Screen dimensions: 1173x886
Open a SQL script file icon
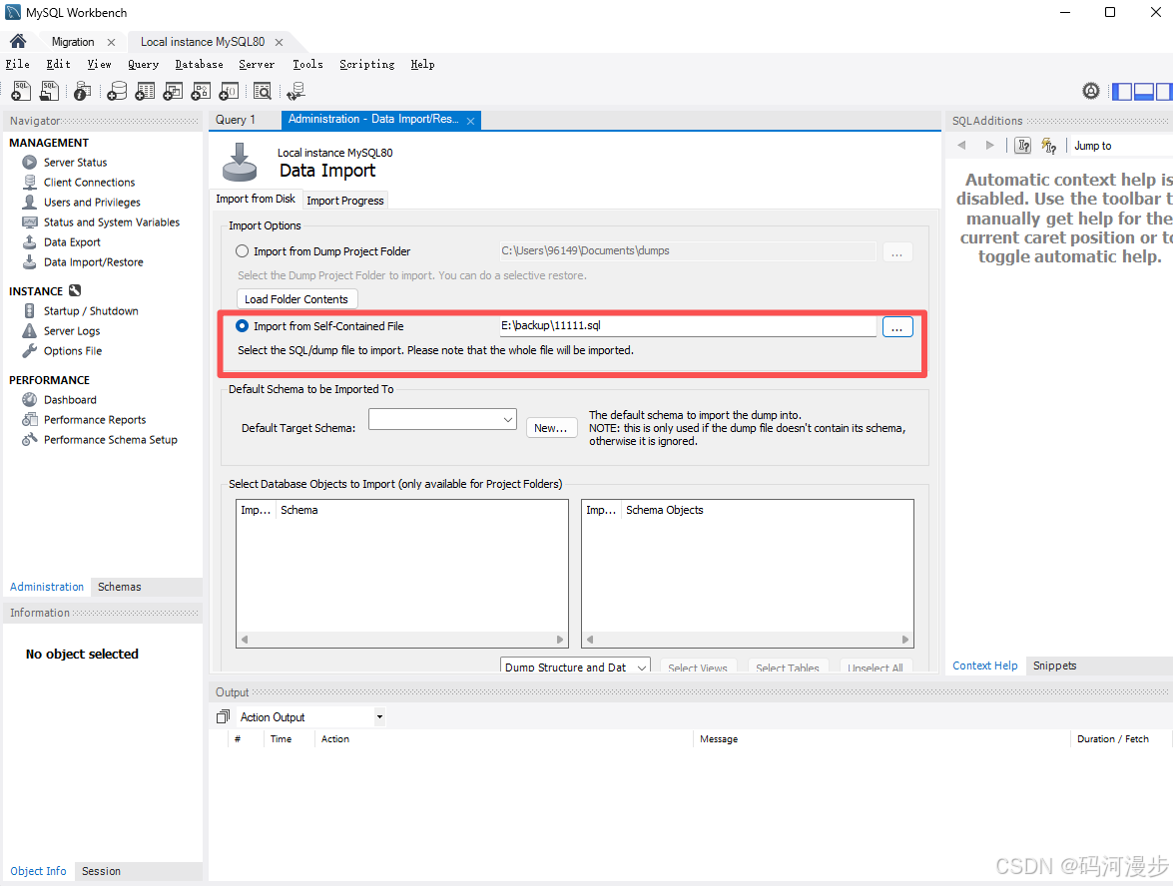49,91
